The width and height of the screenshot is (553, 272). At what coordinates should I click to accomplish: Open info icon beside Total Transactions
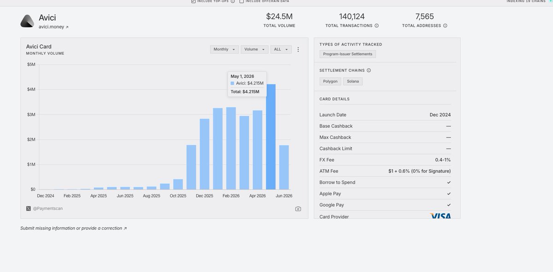[x=377, y=26]
